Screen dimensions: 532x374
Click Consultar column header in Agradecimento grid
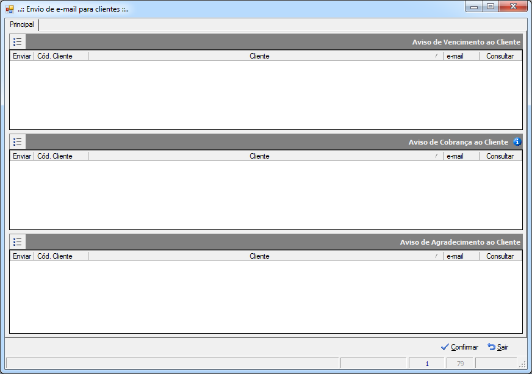(x=500, y=256)
